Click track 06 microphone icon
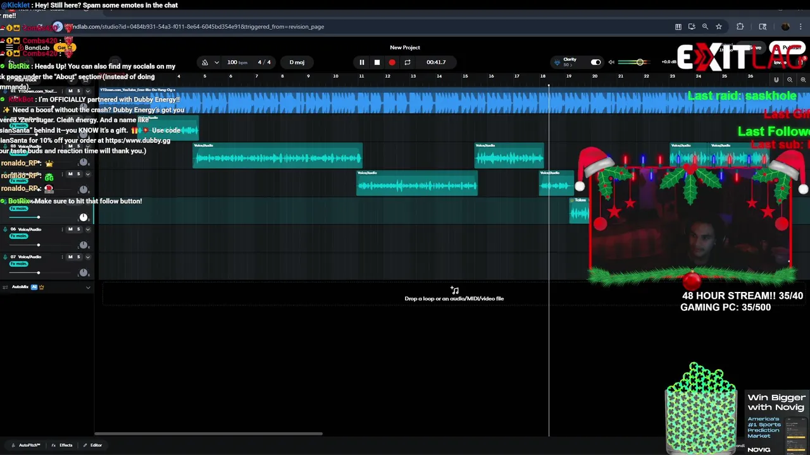This screenshot has width=810, height=455. coord(5,229)
